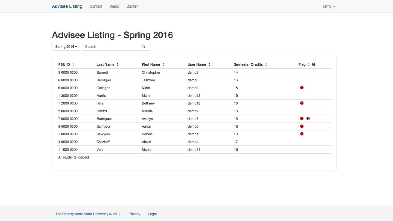Sort the table by Last Name
The height and width of the screenshot is (221, 393).
pos(118,65)
